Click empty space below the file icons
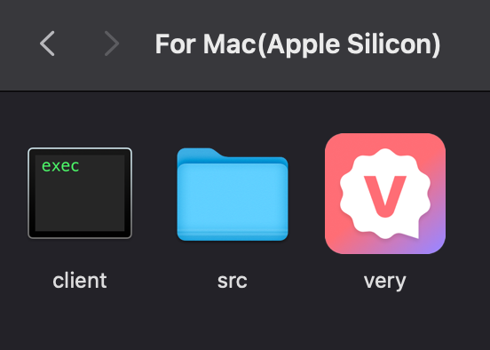The width and height of the screenshot is (490, 350). click(245, 322)
